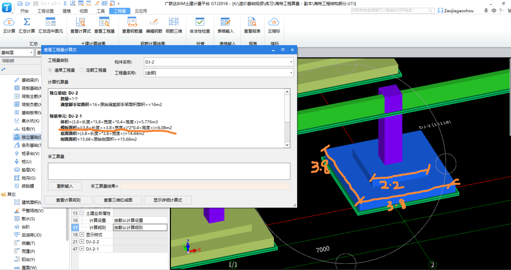Open the help icon dropdown arrow
The image size is (511, 270).
504,11
